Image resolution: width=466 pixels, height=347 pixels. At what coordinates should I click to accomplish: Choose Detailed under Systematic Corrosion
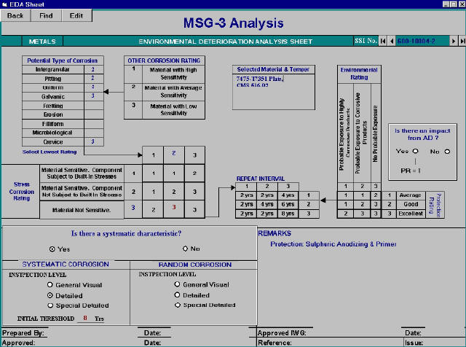coord(50,295)
